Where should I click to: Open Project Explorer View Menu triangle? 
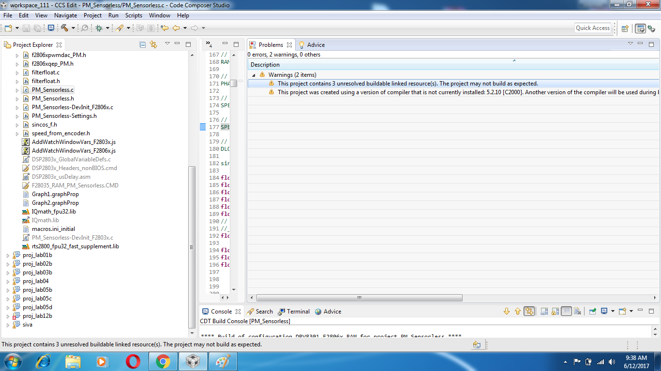[167, 44]
